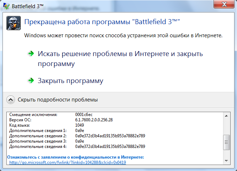Viewport: 237px width, 171px height.
Task: Select OS version '6.1.7600.2.0.0.256.28'
Action: tap(94, 120)
